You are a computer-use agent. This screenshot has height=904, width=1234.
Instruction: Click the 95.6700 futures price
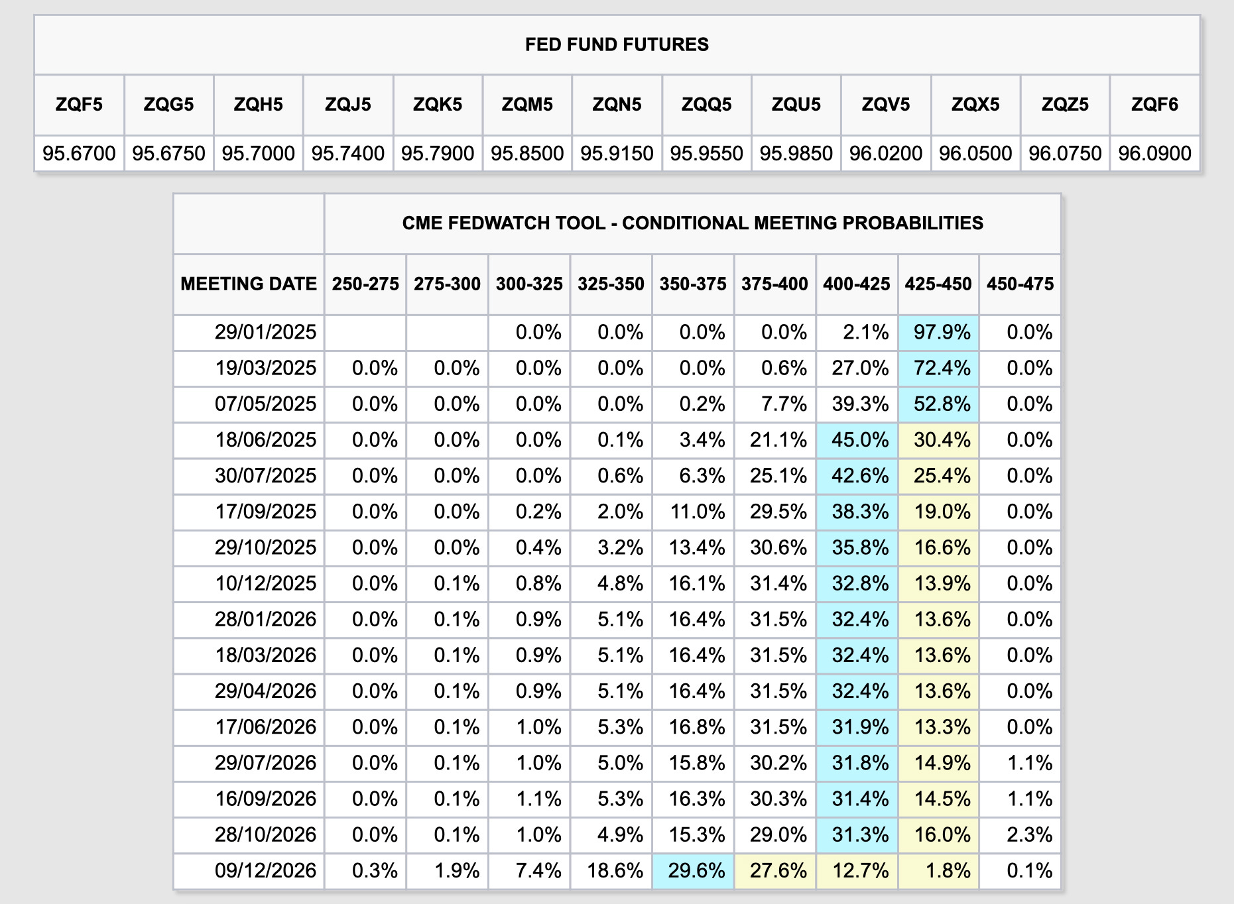point(79,153)
